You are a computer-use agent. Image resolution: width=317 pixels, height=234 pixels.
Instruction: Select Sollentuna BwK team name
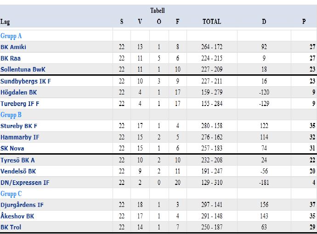tap(23, 69)
